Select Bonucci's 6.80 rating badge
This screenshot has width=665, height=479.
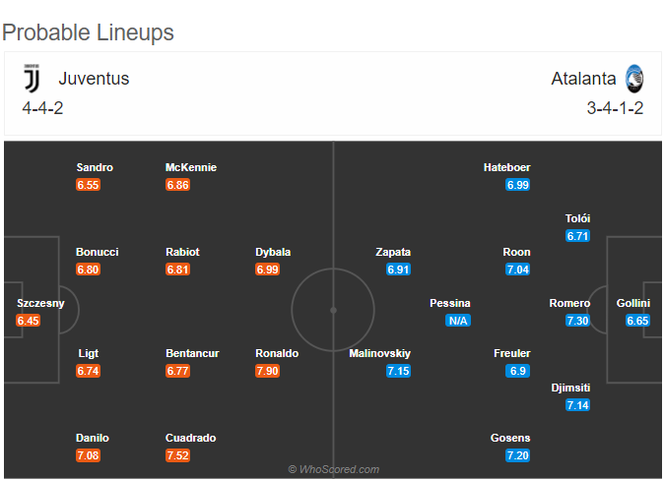89,269
